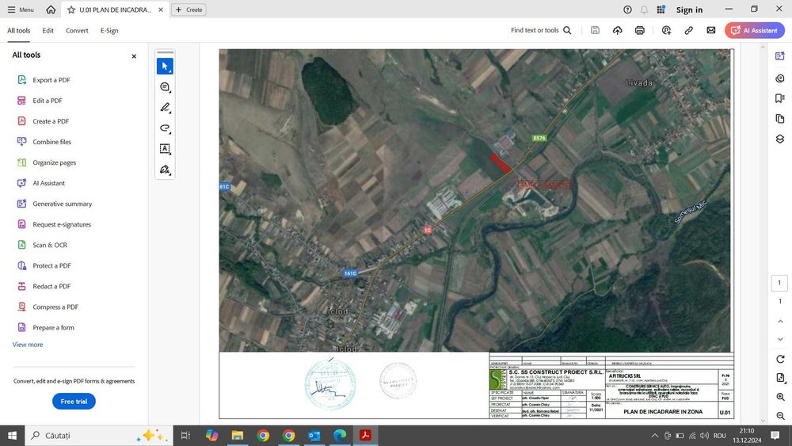The image size is (792, 446).
Task: Zoom in on the document
Action: (x=780, y=397)
